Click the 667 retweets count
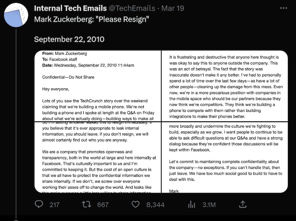Image resolution: width=296 pixels, height=221 pixels. coord(103,204)
